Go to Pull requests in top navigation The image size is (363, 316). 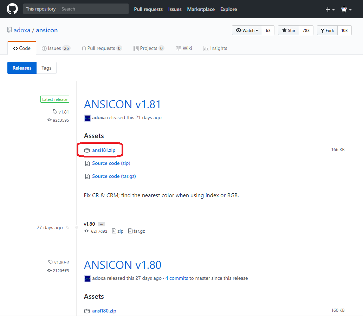tap(148, 9)
